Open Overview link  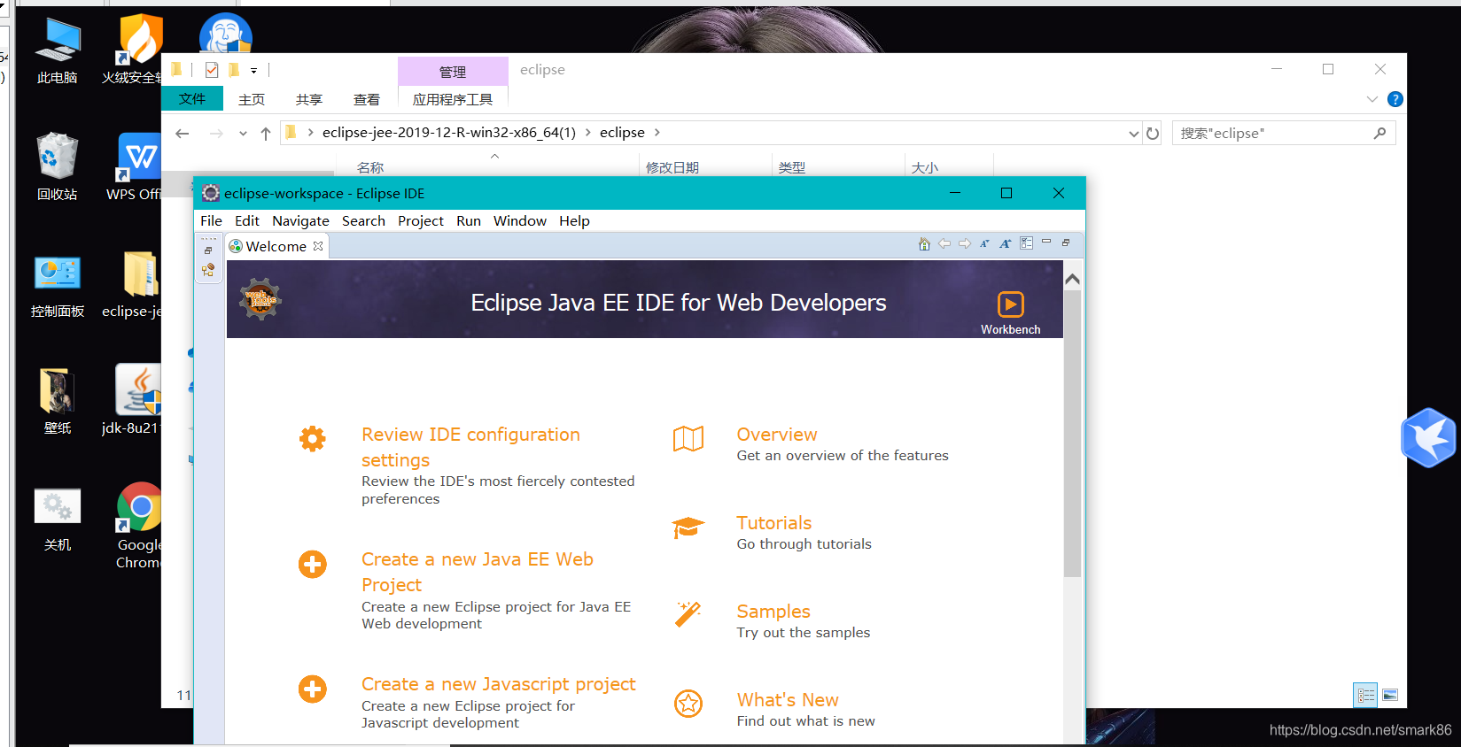pos(777,435)
